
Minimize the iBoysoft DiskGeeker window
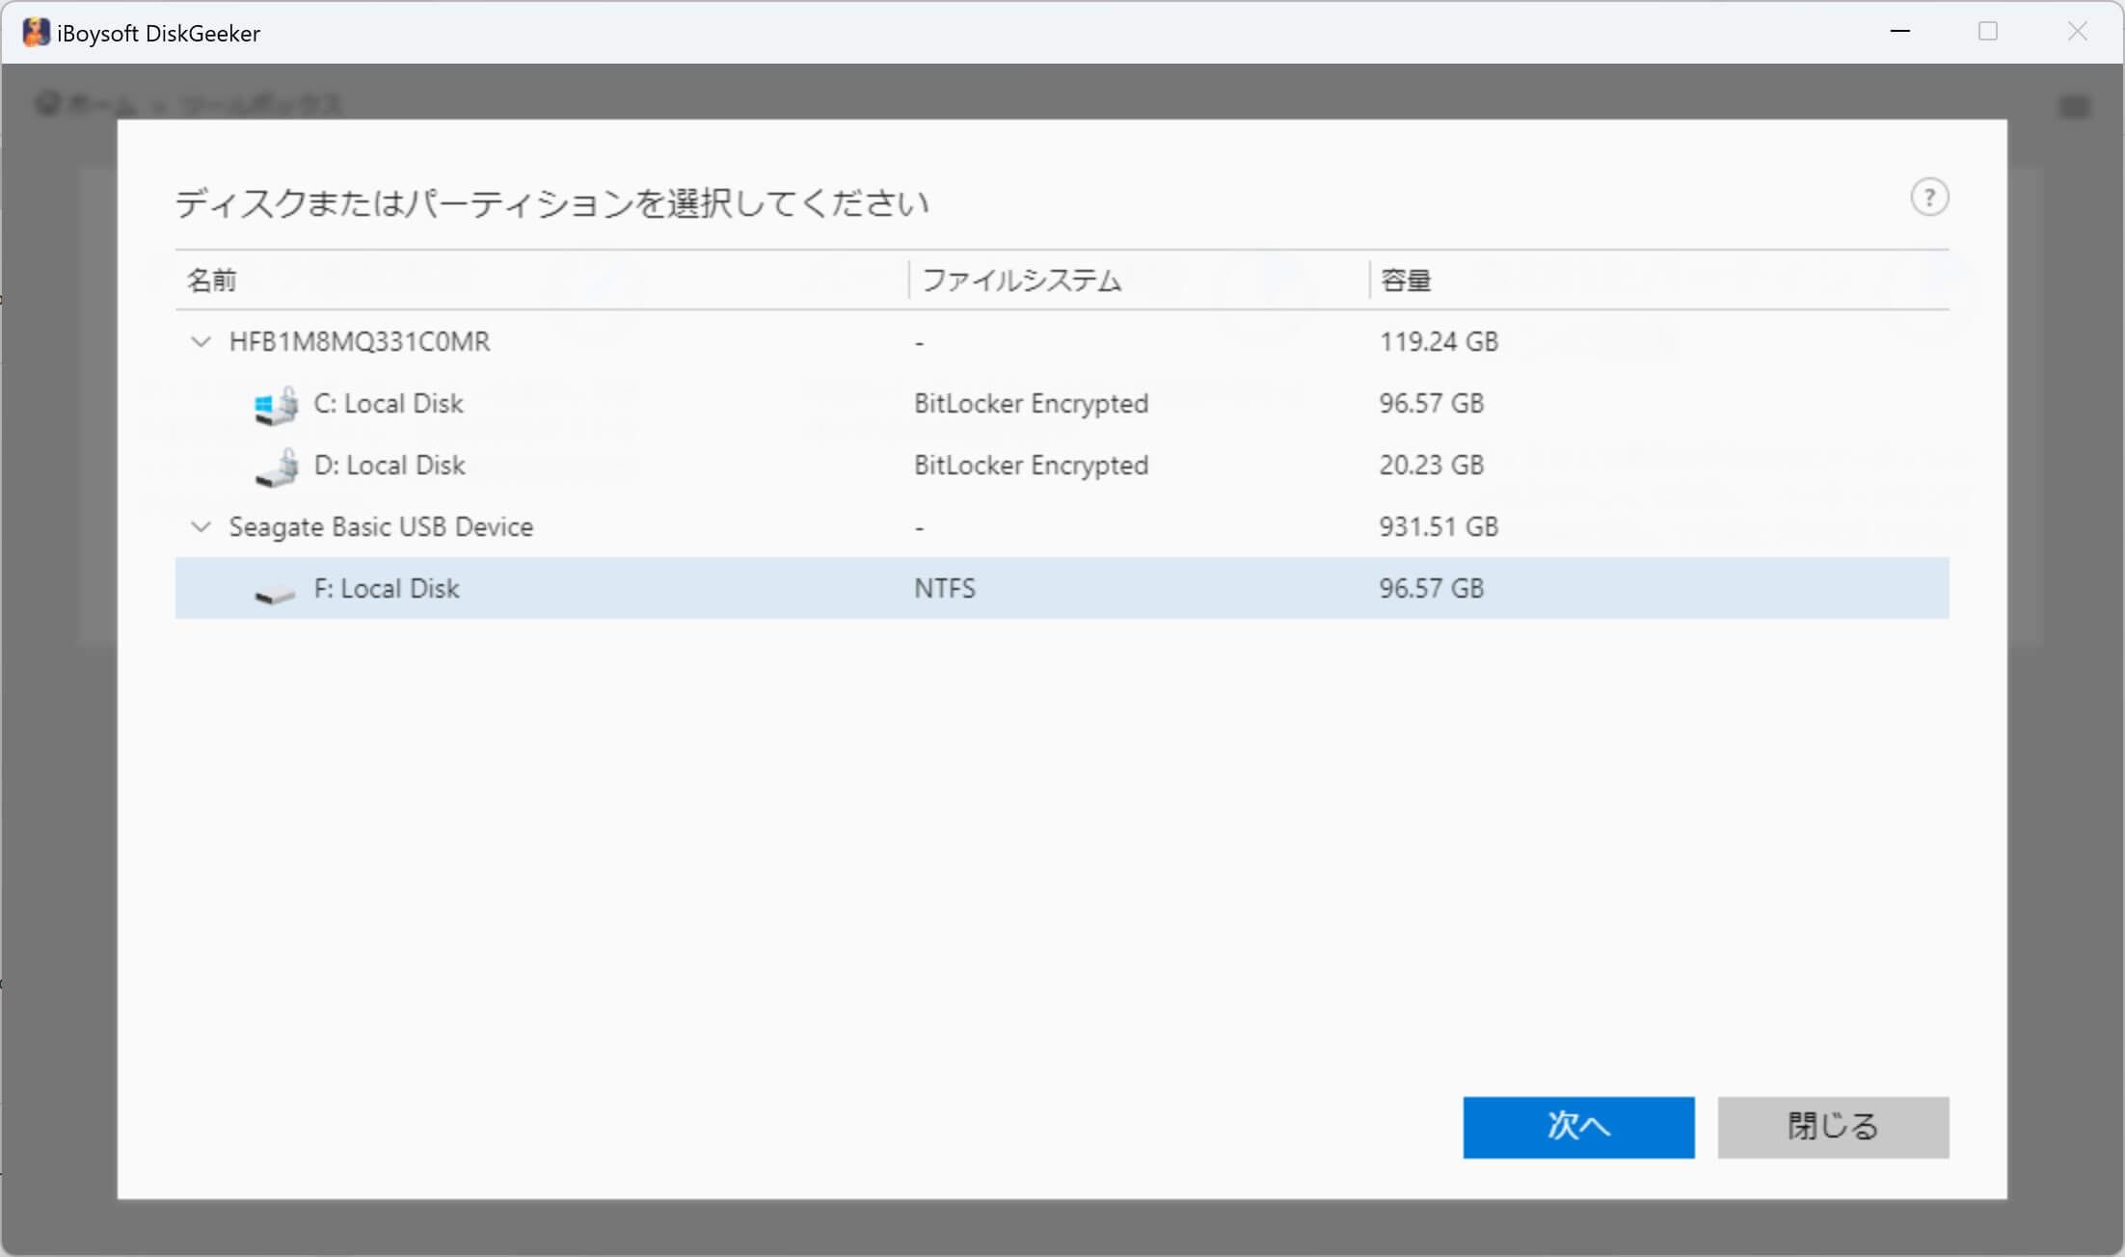1899,32
